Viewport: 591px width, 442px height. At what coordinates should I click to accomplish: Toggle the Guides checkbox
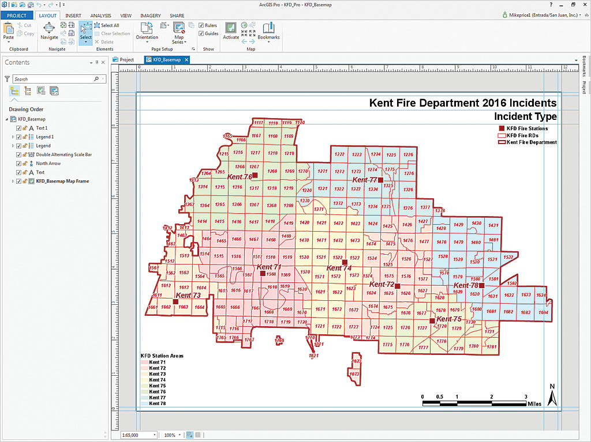pyautogui.click(x=201, y=33)
